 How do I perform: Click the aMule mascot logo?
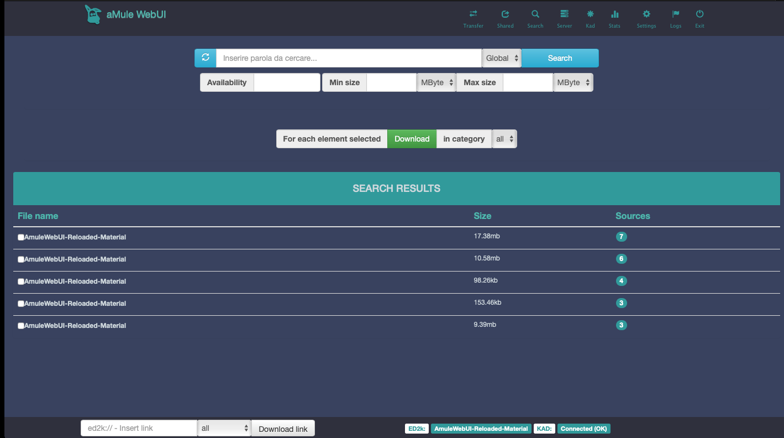pyautogui.click(x=93, y=15)
